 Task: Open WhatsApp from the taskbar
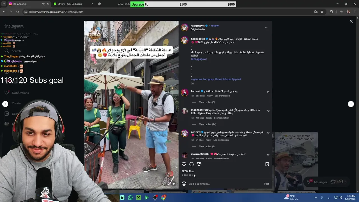tap(130, 198)
